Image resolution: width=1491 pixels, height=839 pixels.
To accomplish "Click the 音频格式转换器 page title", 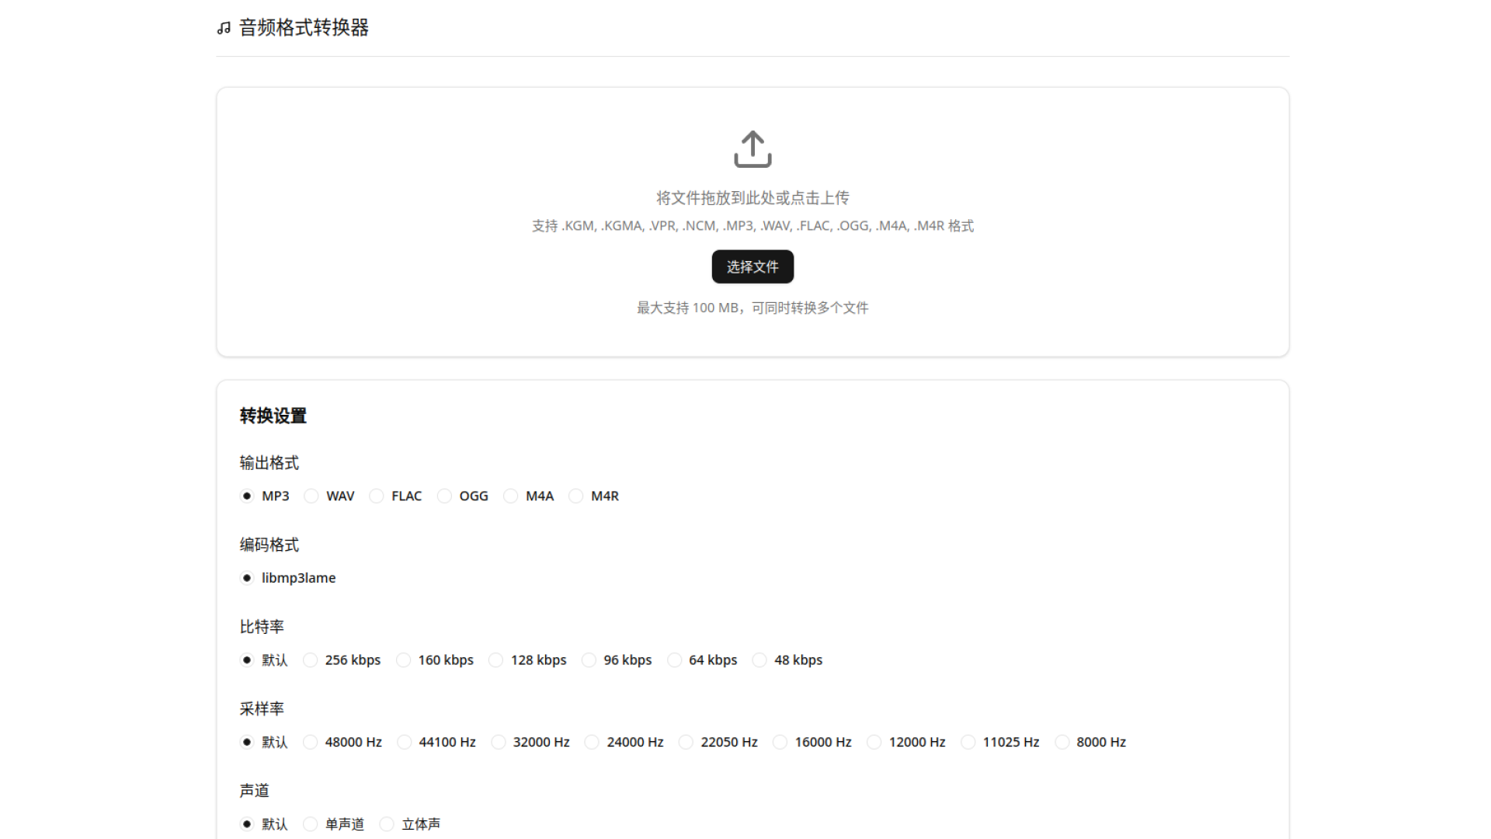I will click(304, 28).
